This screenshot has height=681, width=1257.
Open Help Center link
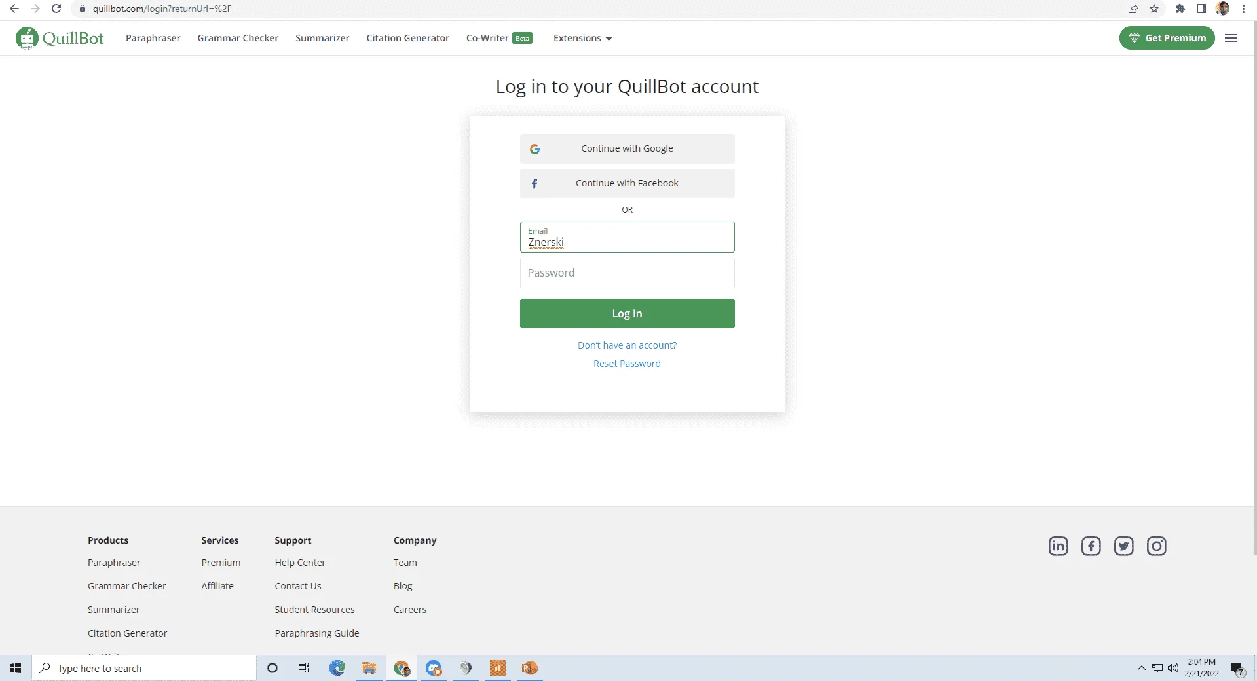(x=300, y=563)
